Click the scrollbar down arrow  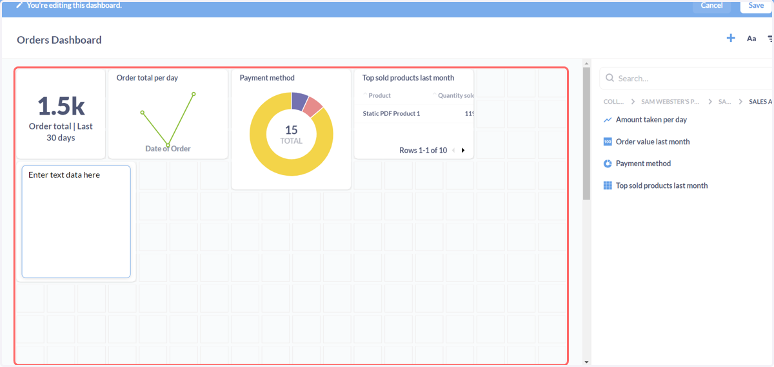[586, 362]
